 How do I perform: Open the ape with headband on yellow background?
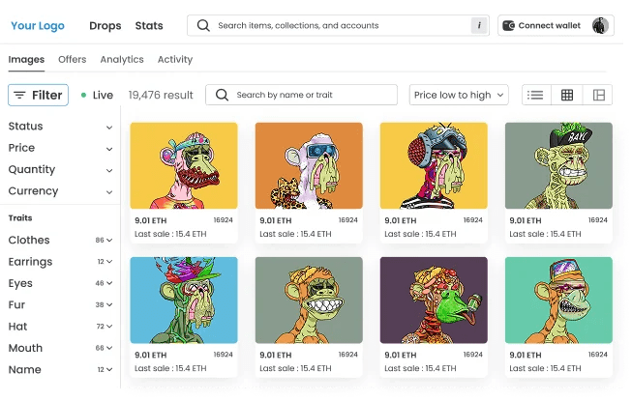[184, 165]
